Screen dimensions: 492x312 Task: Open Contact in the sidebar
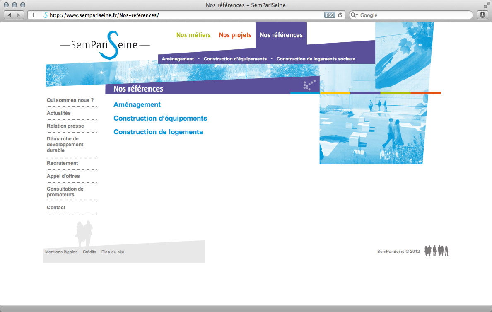[56, 208]
